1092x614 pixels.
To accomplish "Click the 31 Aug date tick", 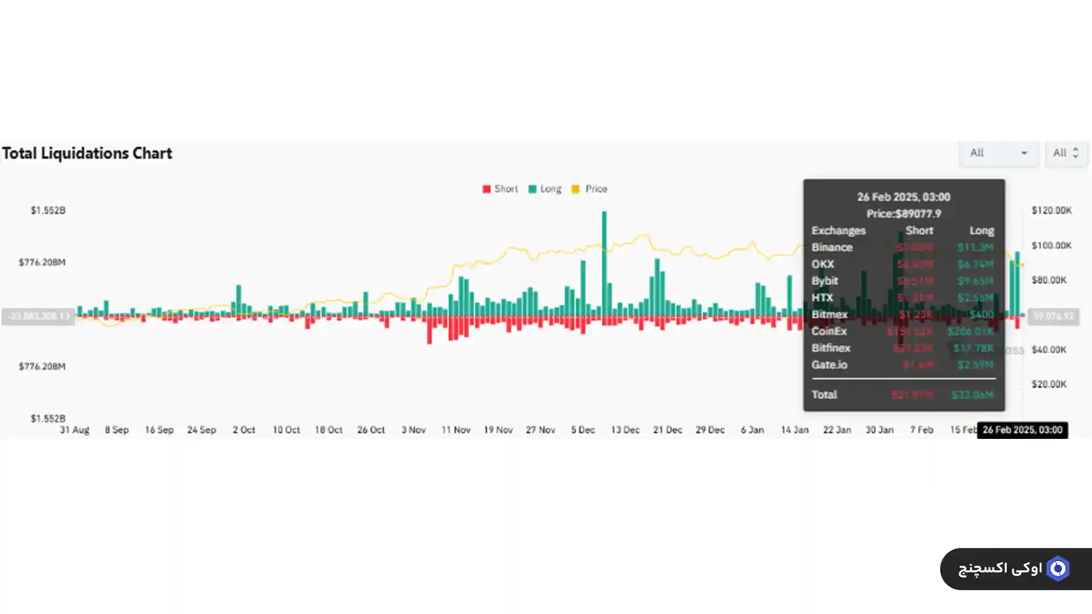I will 75,430.
